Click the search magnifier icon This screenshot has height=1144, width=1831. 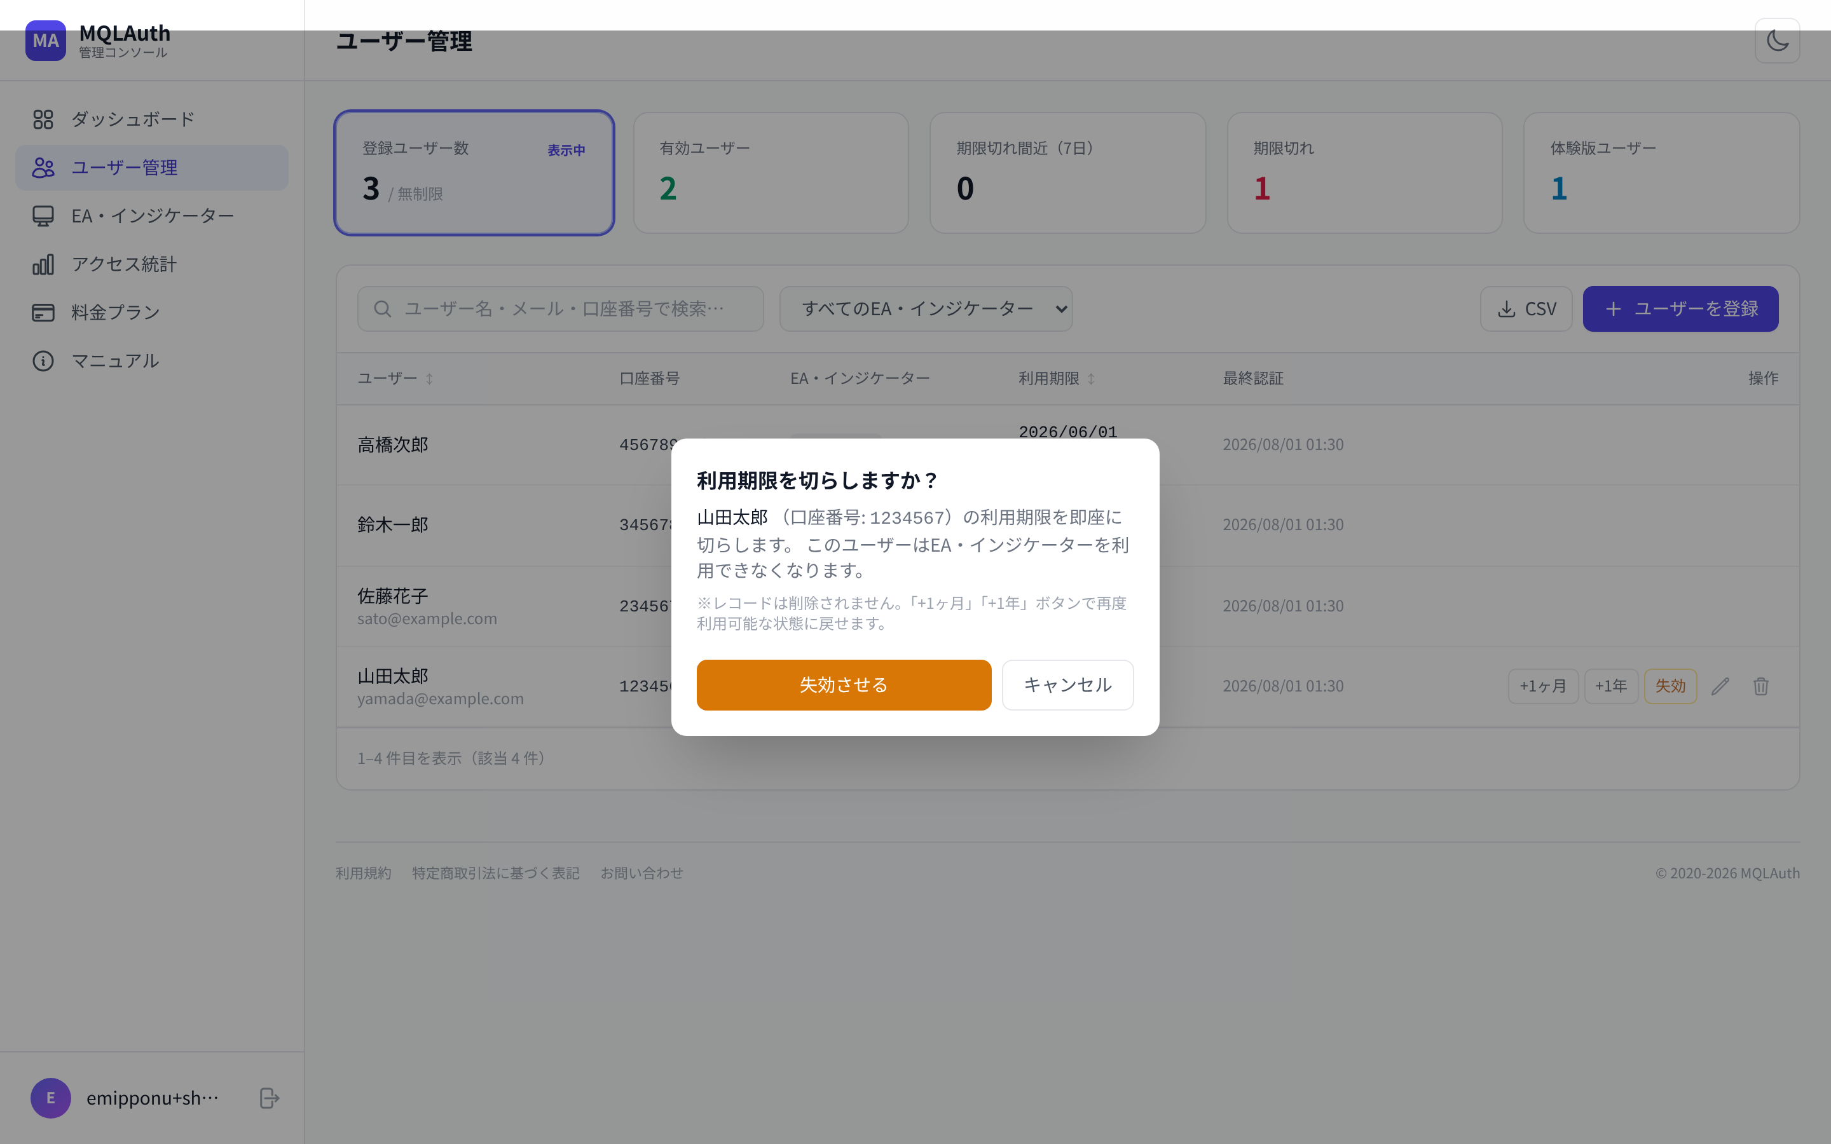382,309
